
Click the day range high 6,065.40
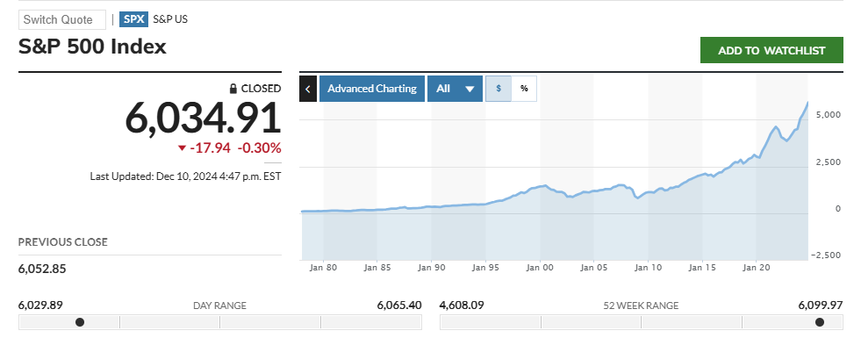[x=398, y=305]
